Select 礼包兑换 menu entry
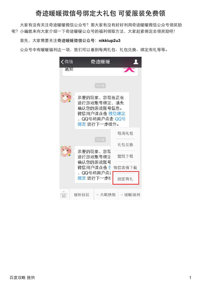This screenshot has height=285, width=201. [x=125, y=145]
